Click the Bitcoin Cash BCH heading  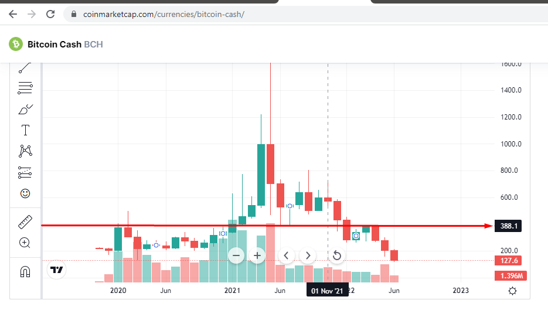click(66, 45)
